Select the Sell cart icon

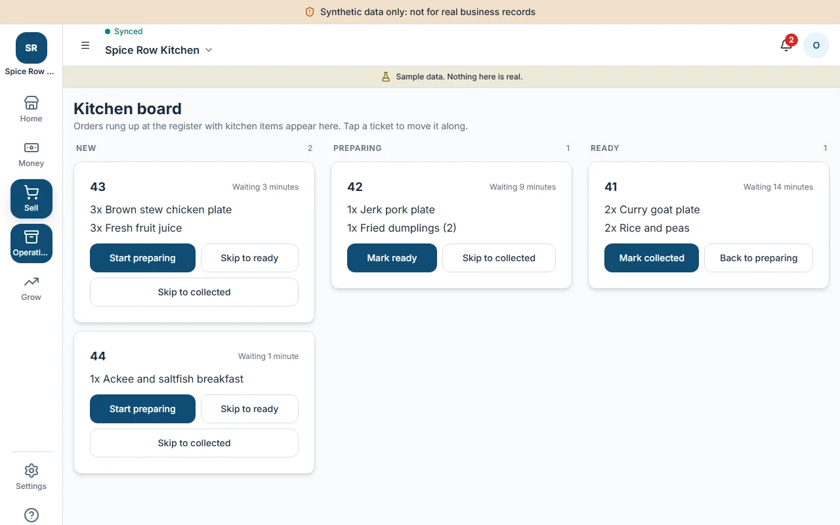(x=31, y=192)
